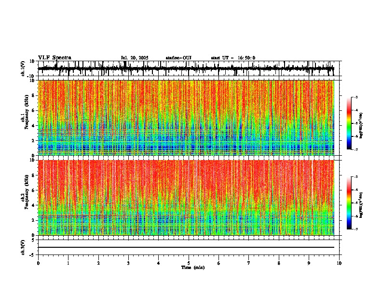This screenshot has height=295, width=382.
Task: Click the time-axis tick label '1'
Action: tap(68, 263)
